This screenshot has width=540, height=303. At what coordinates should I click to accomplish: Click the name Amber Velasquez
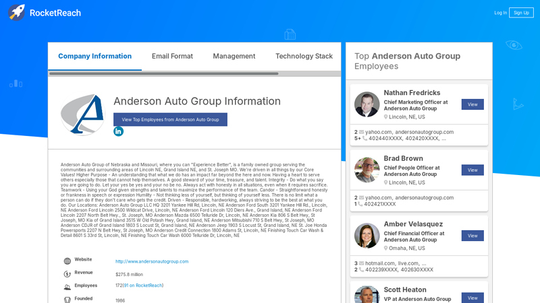(413, 224)
